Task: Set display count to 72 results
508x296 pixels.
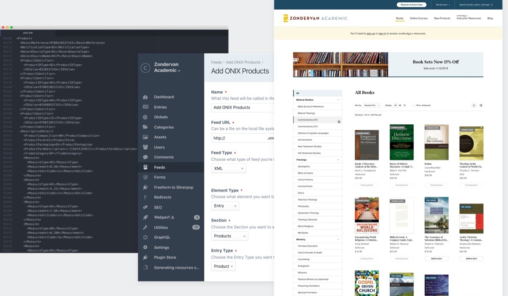Action: pyautogui.click(x=405, y=105)
